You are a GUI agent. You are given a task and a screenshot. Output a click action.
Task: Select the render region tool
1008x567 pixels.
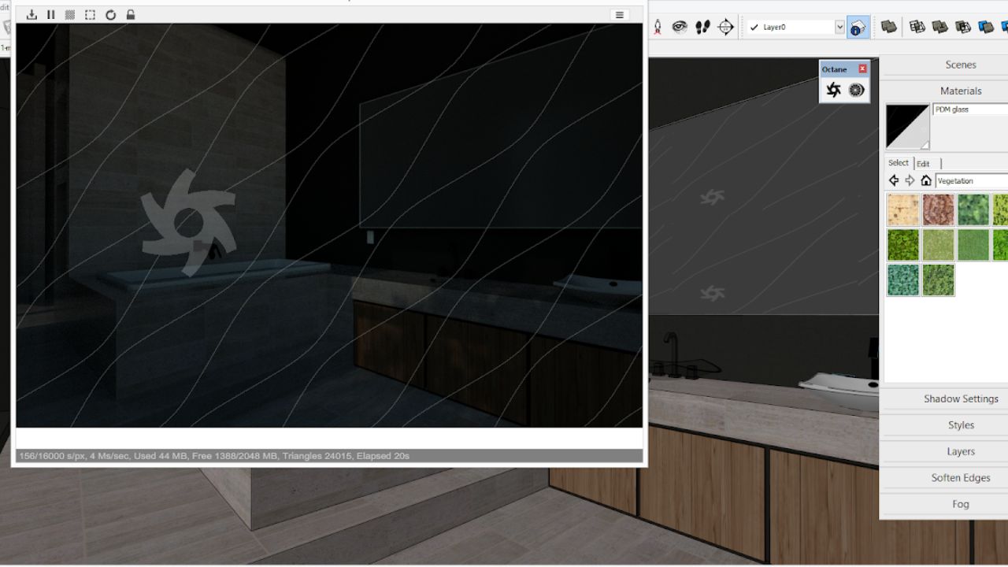[x=89, y=14]
